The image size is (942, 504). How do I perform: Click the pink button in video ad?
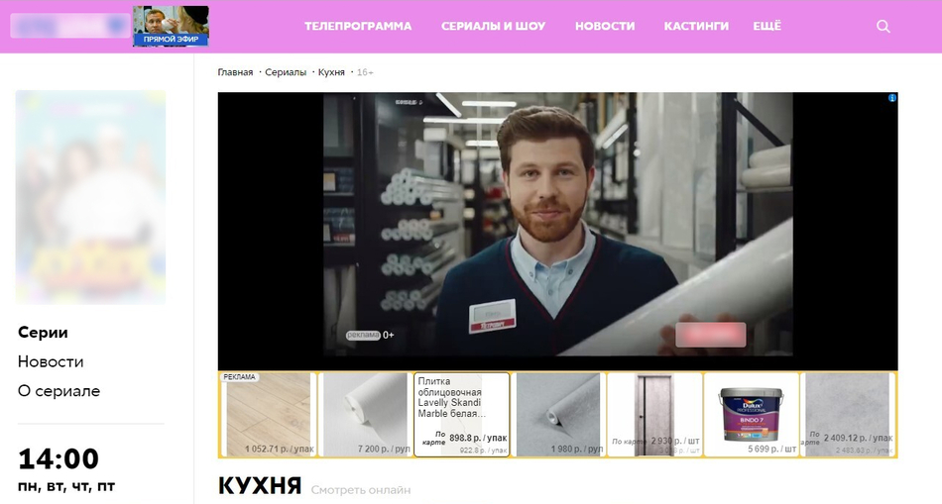[x=711, y=335]
